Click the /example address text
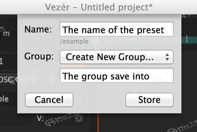The image size is (197, 132). click(74, 41)
